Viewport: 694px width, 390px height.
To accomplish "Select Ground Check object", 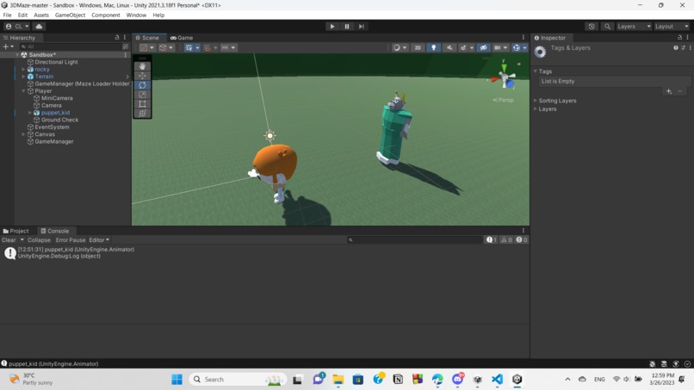I will pyautogui.click(x=59, y=120).
